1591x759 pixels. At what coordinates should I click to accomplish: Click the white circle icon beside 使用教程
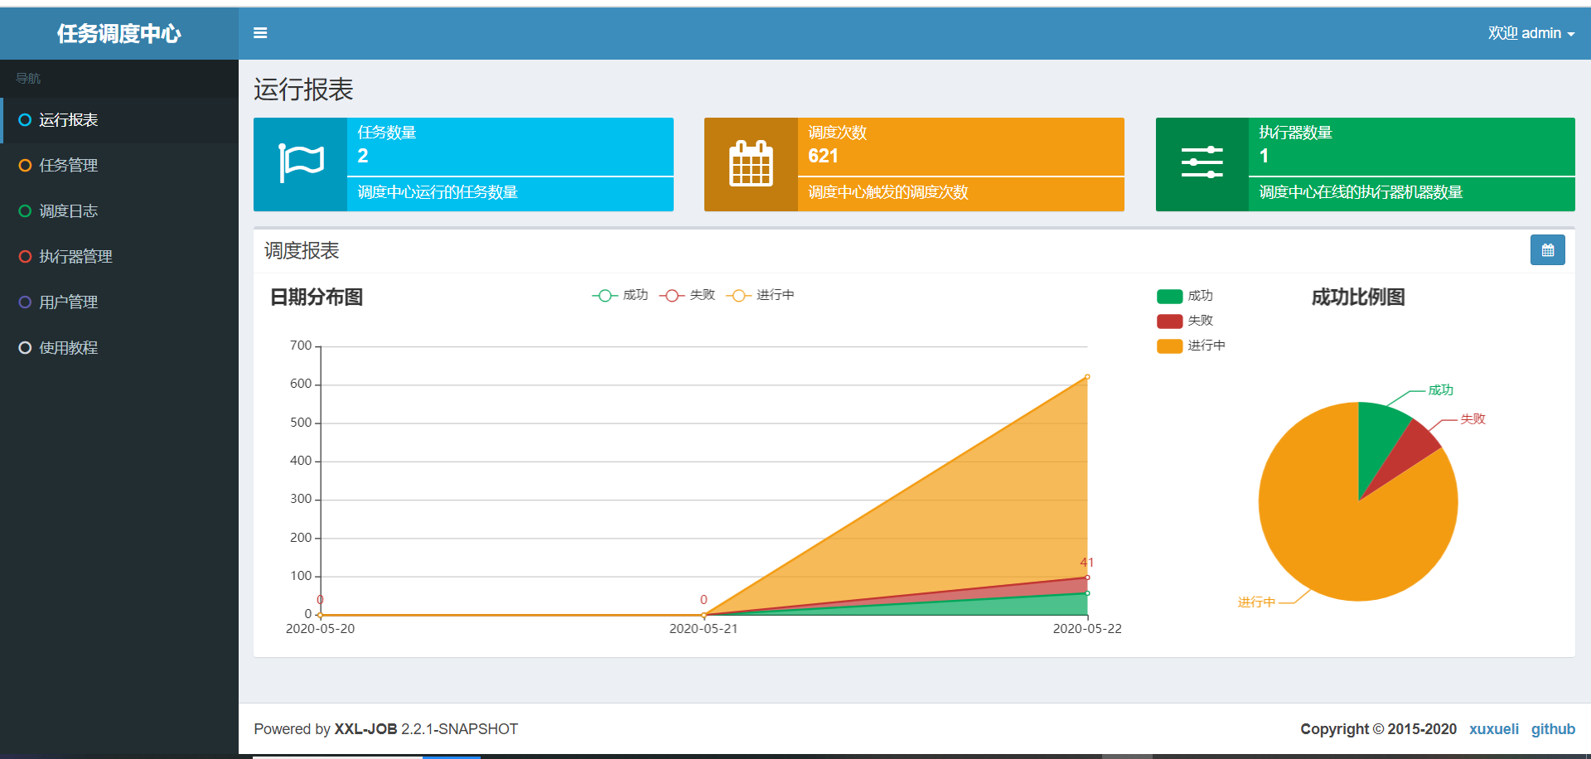[25, 348]
